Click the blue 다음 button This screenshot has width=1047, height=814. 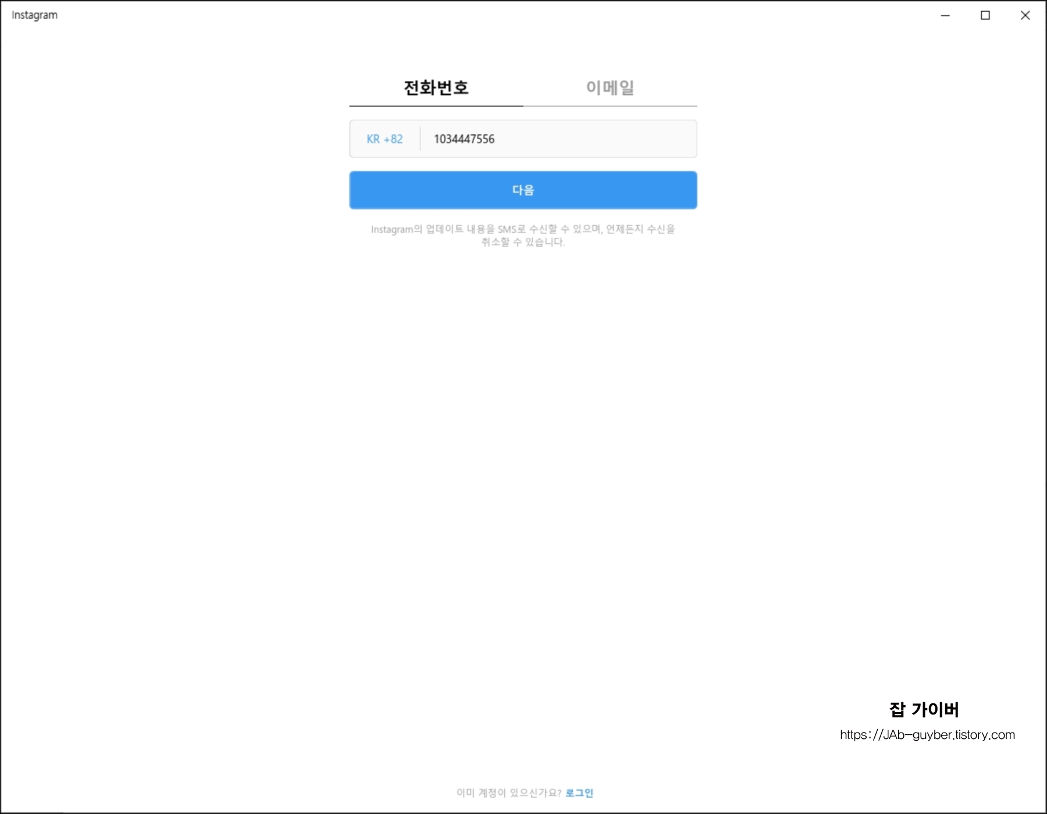[523, 190]
